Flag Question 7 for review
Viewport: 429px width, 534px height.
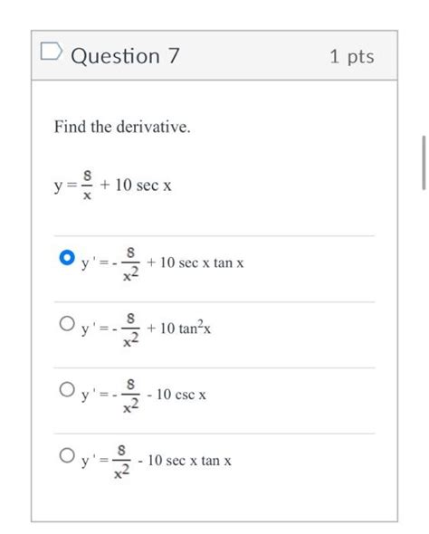coord(51,52)
